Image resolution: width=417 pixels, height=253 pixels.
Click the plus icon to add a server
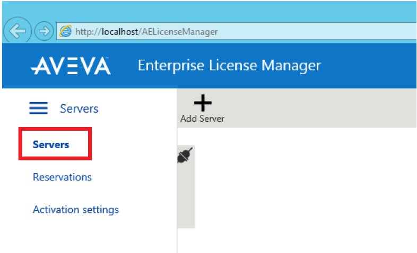(203, 103)
